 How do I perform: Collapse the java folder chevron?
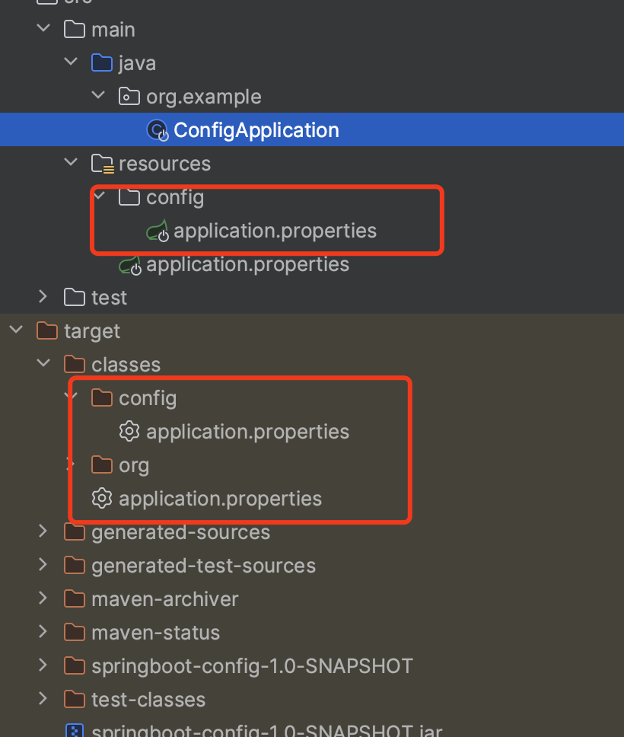click(71, 62)
